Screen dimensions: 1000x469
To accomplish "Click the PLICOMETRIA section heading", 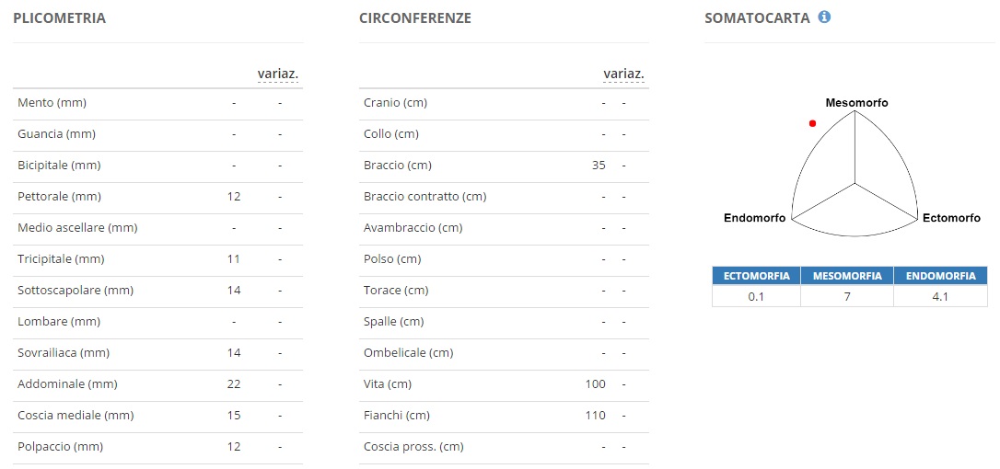I will 59,18.
